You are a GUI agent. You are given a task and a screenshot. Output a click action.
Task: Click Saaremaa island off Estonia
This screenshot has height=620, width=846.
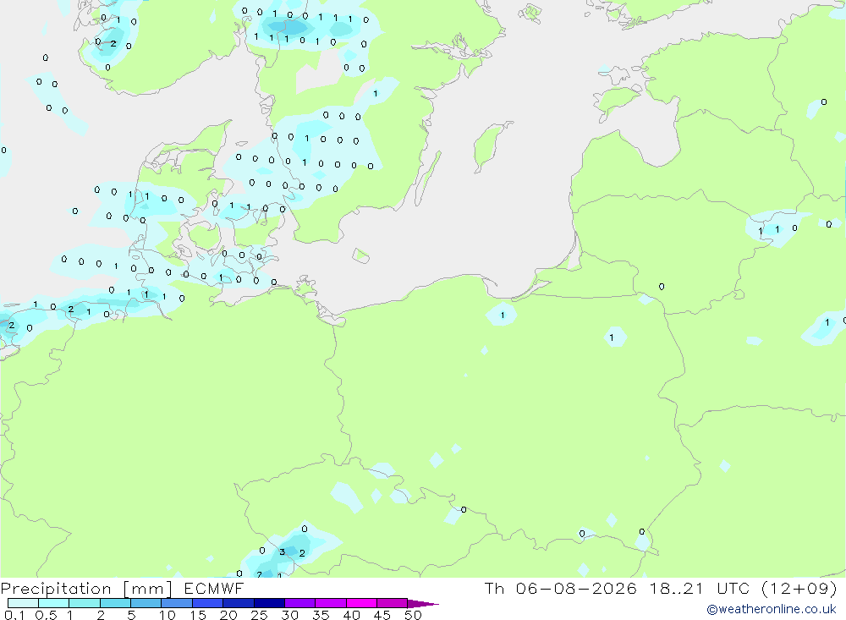point(617,101)
